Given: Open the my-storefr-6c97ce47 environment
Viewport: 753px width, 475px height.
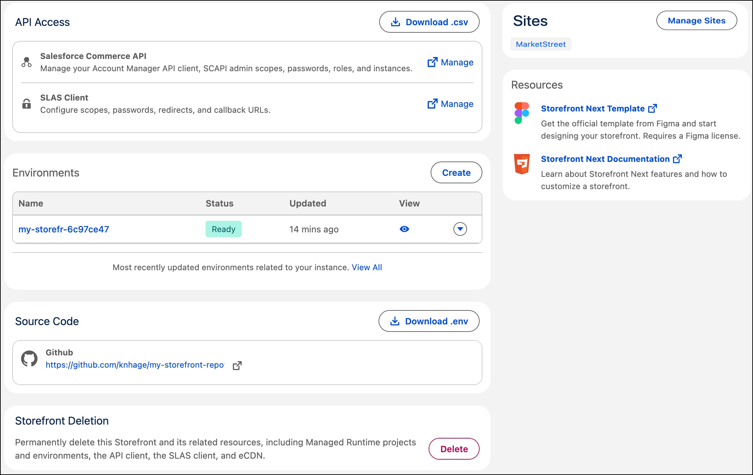Looking at the screenshot, I should pyautogui.click(x=64, y=229).
